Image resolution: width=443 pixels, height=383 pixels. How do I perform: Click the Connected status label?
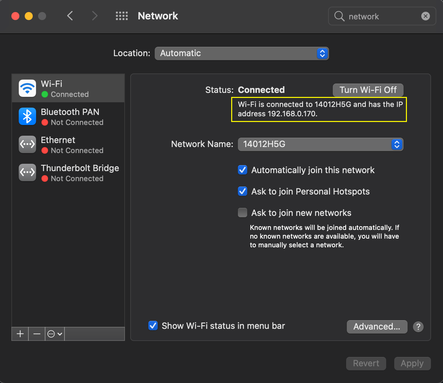tap(261, 90)
